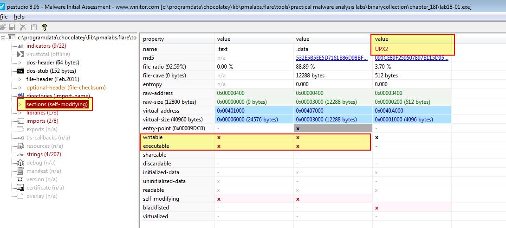Select the manifest scroll icon
Viewport: 506px width, 228px height.
pyautogui.click(x=20, y=171)
